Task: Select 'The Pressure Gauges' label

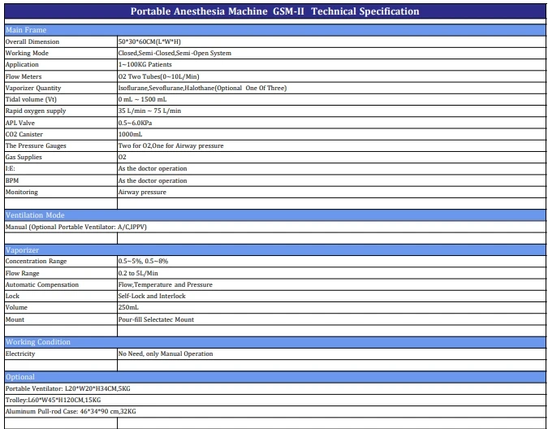Action: click(36, 145)
